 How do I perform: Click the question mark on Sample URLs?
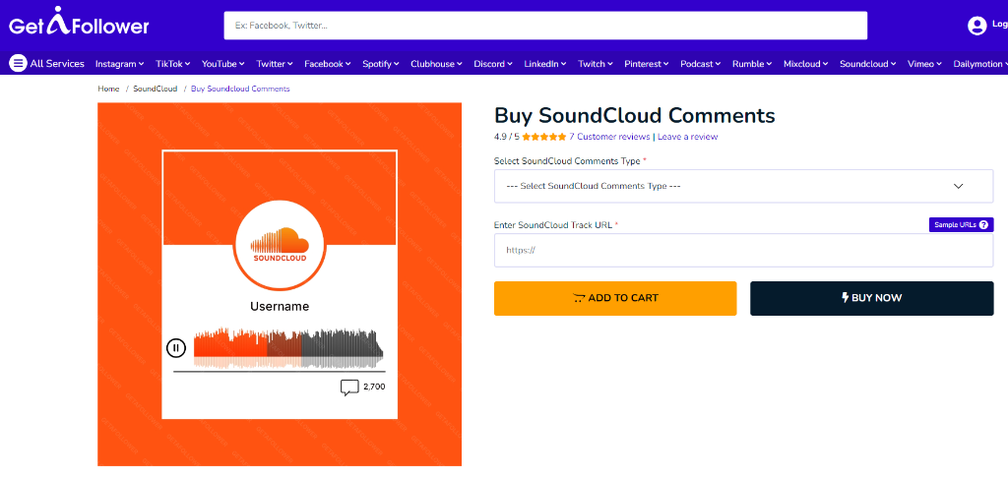[x=983, y=224]
